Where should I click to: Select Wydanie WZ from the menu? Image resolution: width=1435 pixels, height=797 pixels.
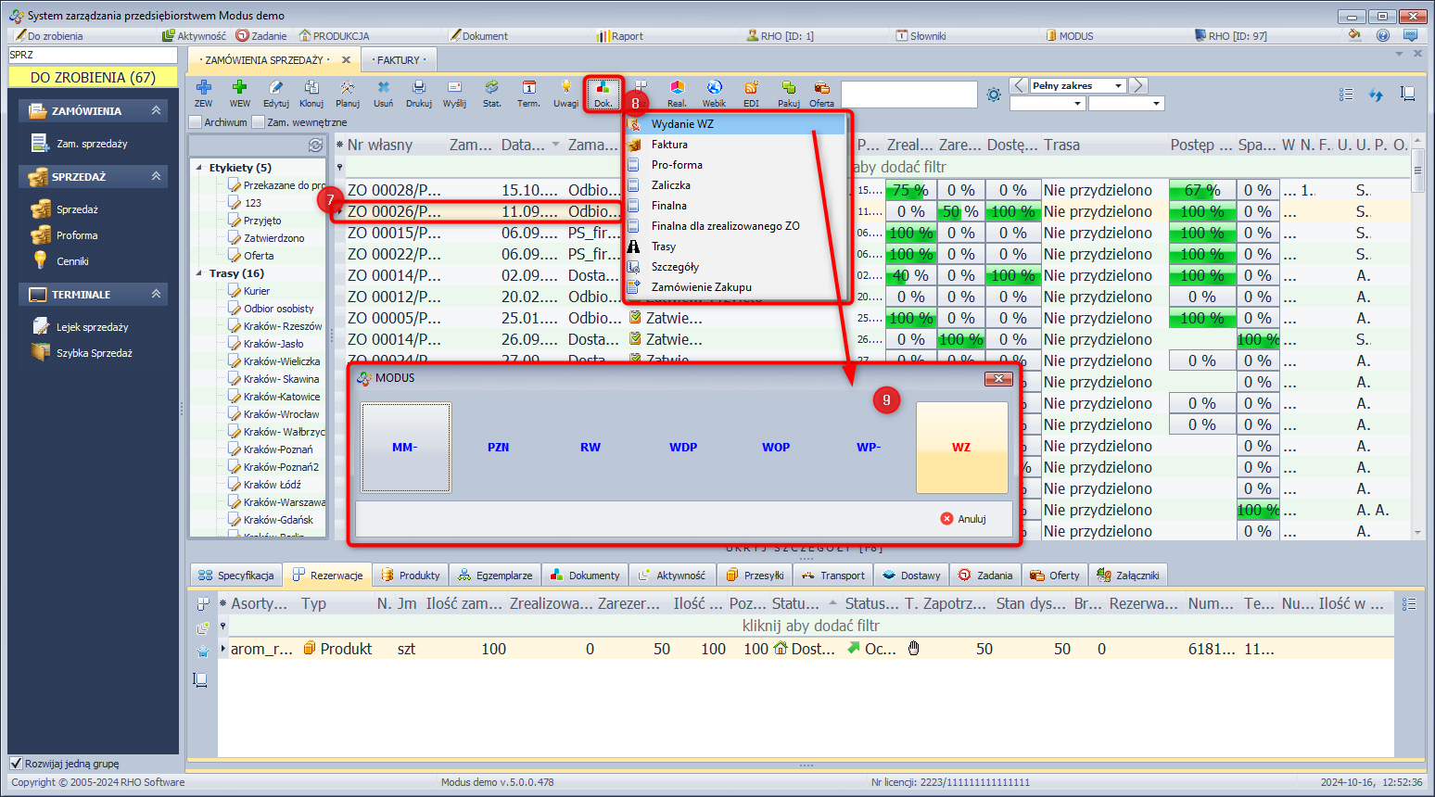pyautogui.click(x=682, y=124)
